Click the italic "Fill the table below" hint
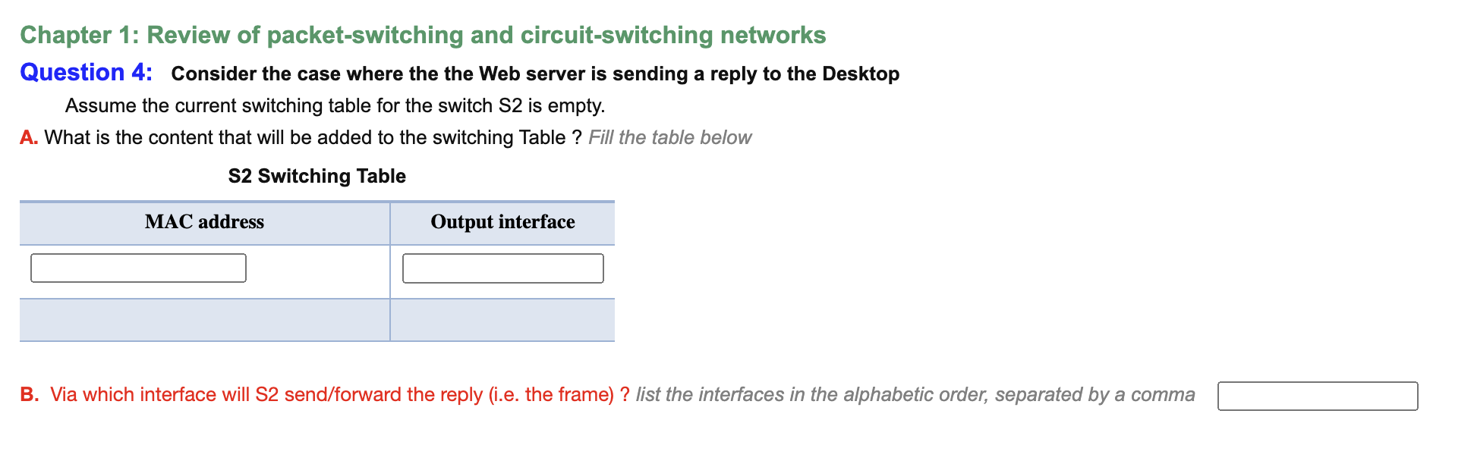Image resolution: width=1474 pixels, height=464 pixels. tap(669, 137)
